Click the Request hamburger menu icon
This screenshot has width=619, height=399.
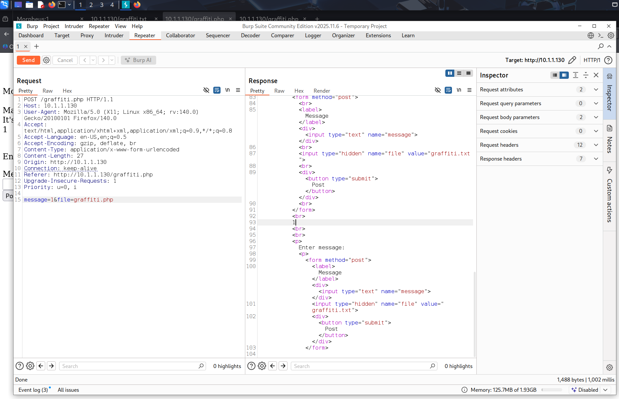pos(238,90)
